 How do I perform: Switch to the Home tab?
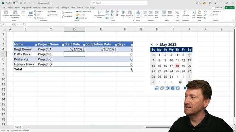click(10, 8)
